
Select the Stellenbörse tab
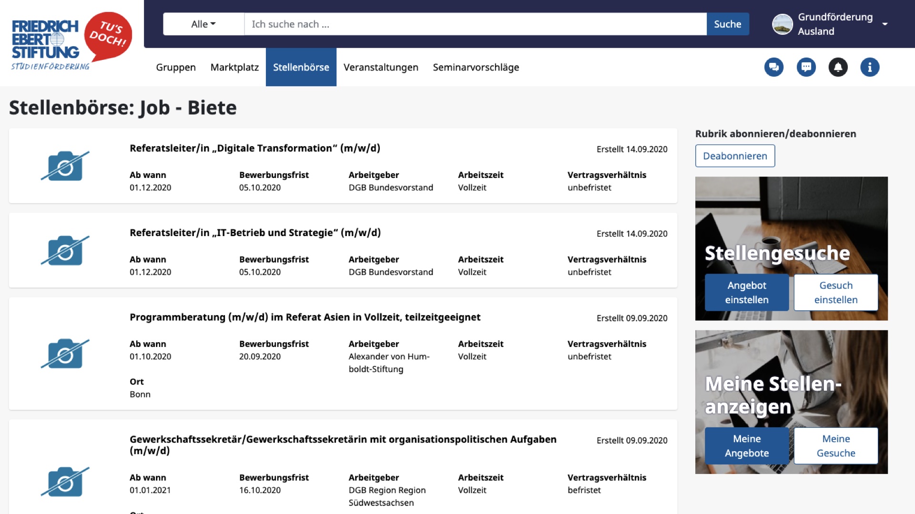301,67
